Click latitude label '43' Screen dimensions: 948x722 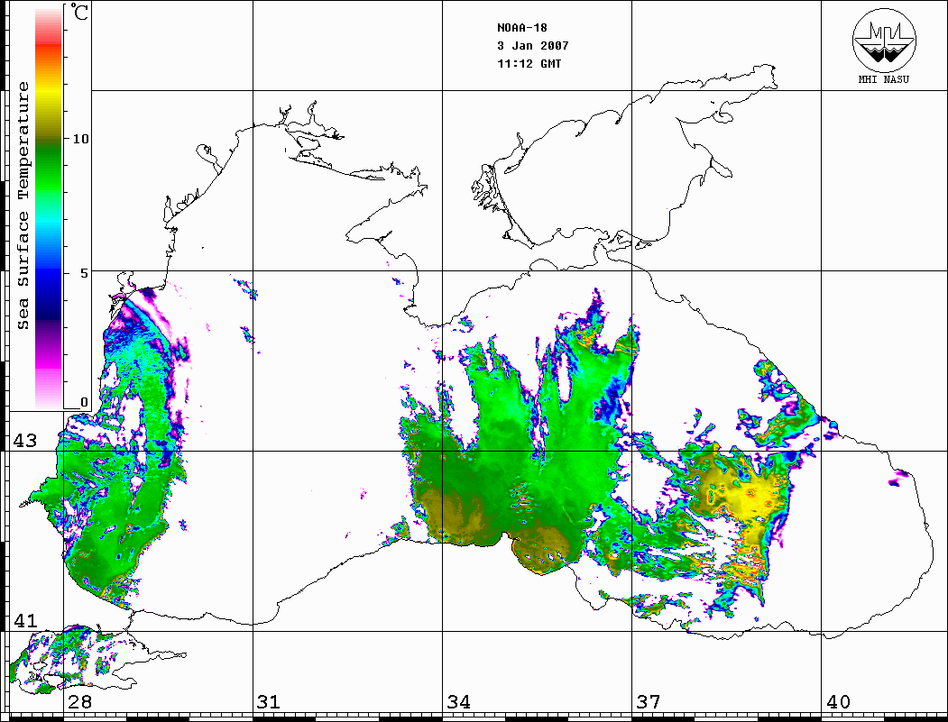point(24,441)
